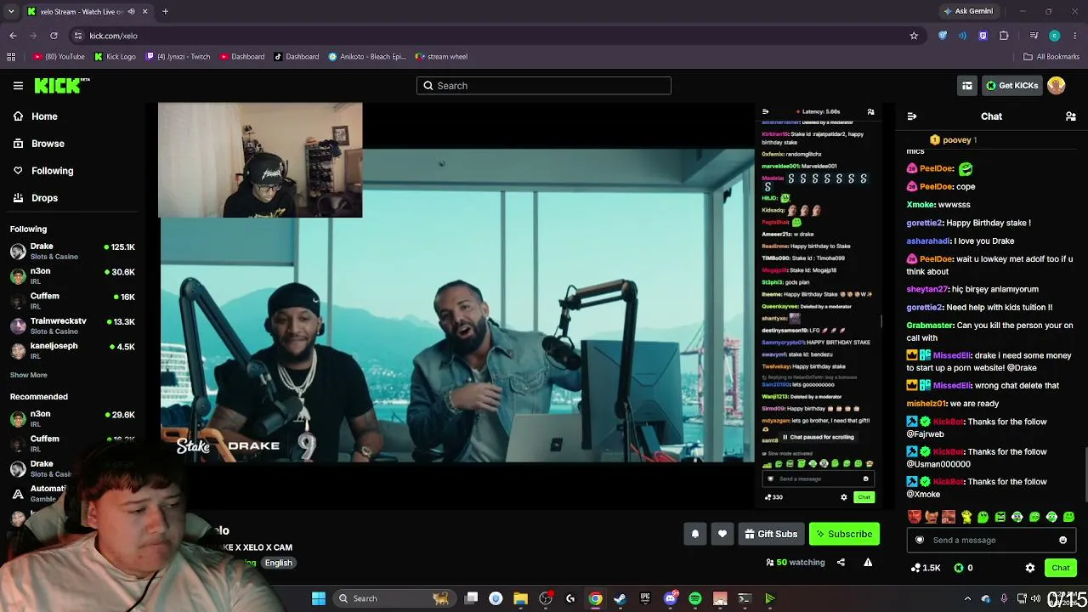Open kaneljoseph's channel in the Following list
Viewport: 1088px width, 612px height.
[72, 350]
